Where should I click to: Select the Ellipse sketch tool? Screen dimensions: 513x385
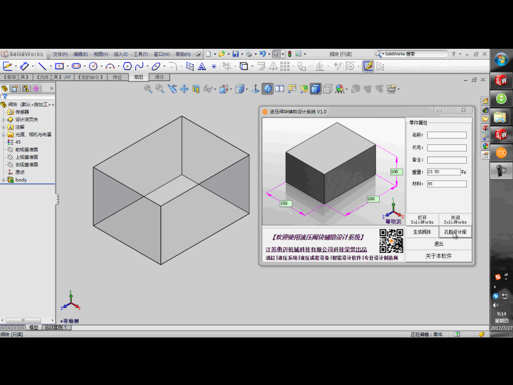156,66
